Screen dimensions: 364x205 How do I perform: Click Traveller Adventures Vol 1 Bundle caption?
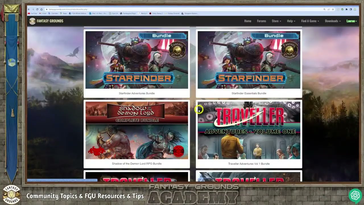click(x=249, y=164)
